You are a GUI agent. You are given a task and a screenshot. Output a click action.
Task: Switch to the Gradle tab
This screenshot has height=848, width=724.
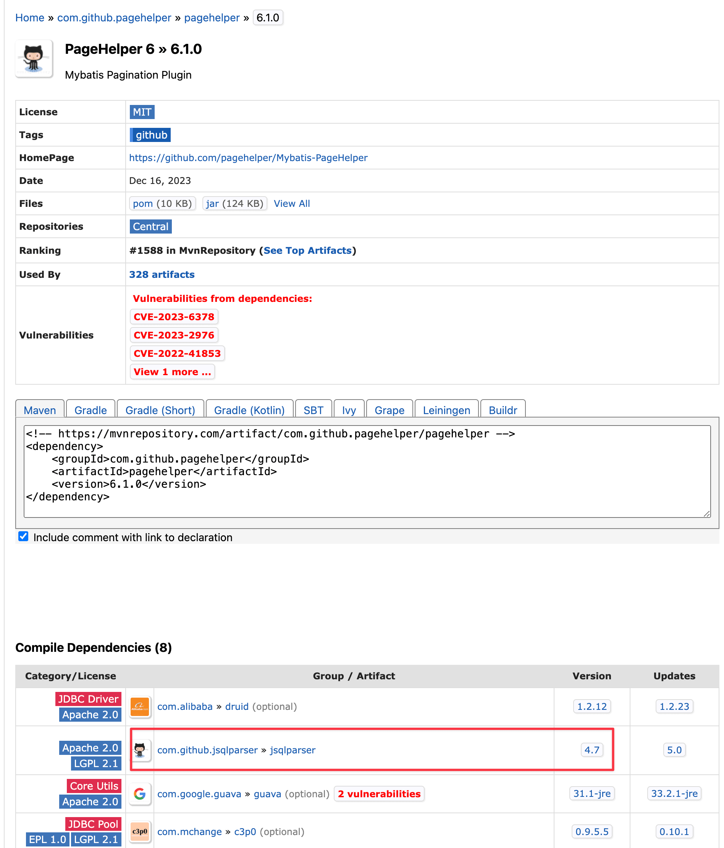[90, 410]
